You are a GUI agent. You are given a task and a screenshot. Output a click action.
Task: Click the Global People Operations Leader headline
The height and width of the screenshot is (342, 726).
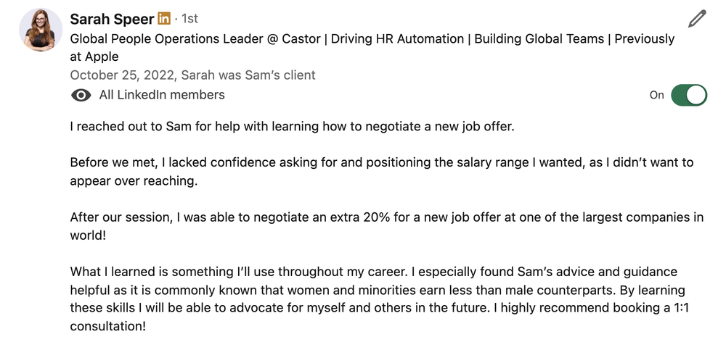click(372, 48)
